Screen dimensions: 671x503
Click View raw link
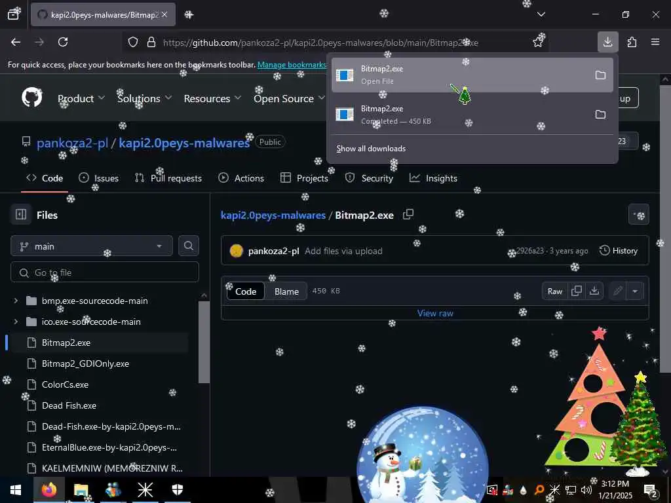coord(435,313)
